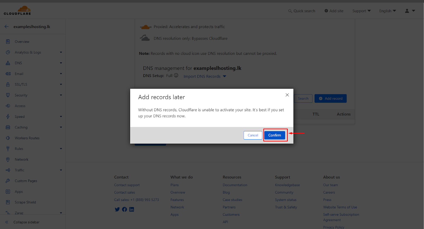
Task: Open the Support dropdown menu
Action: 361,11
